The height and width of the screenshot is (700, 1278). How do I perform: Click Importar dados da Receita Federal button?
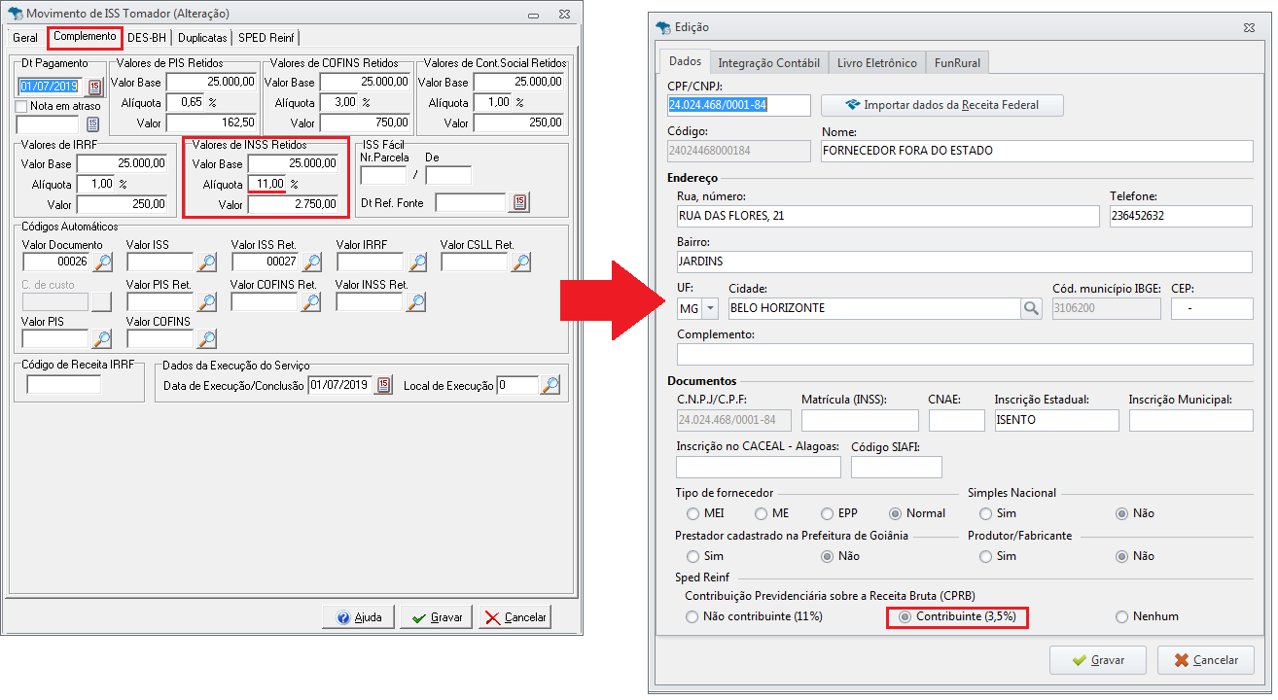click(x=941, y=105)
